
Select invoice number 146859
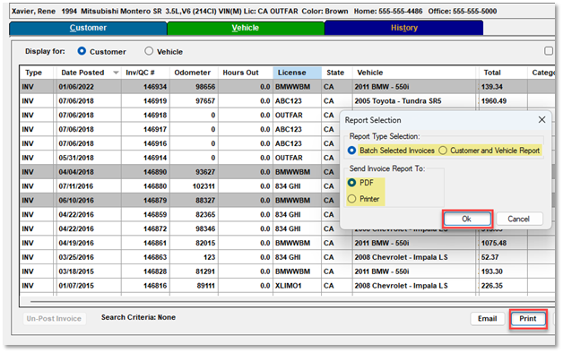155,214
